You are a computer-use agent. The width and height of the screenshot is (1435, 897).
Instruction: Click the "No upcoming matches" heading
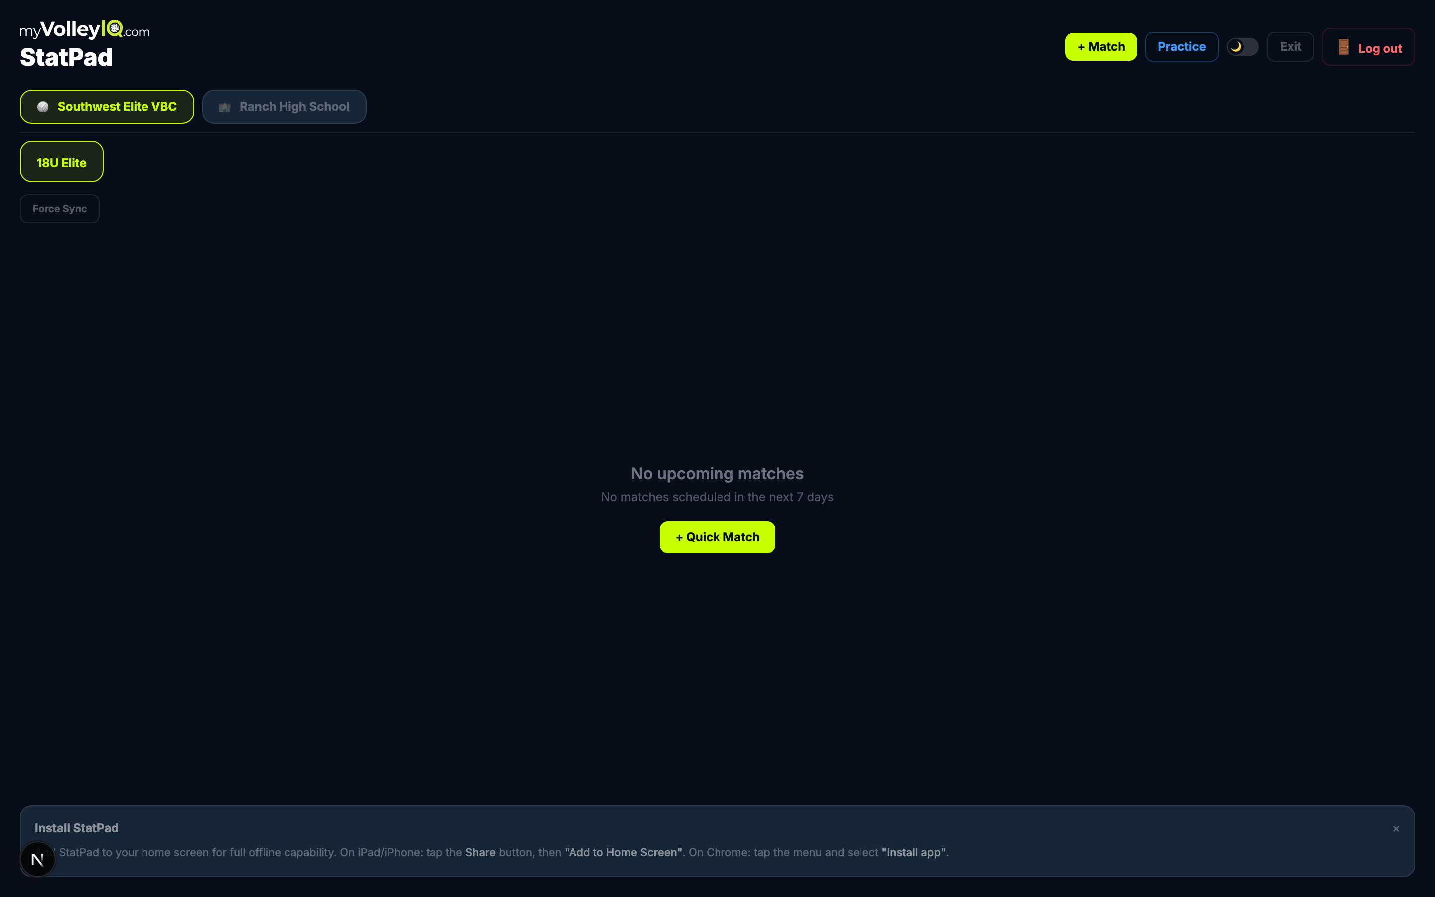(717, 474)
